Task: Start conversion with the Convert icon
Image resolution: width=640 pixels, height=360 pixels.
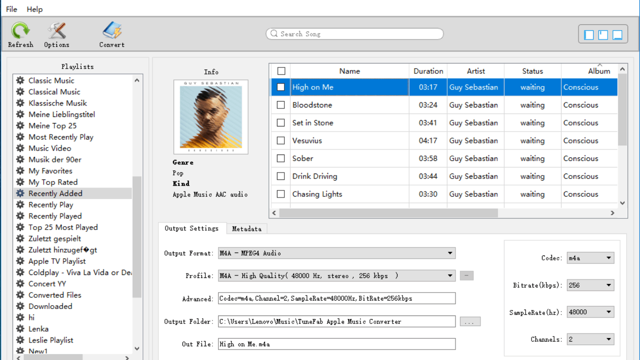Action: pyautogui.click(x=112, y=31)
